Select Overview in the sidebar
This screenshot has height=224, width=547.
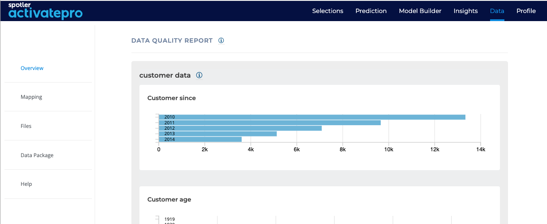point(32,68)
